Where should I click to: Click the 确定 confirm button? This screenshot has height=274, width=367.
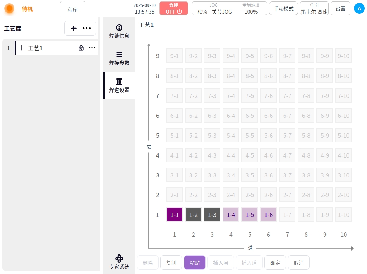[x=275, y=263]
